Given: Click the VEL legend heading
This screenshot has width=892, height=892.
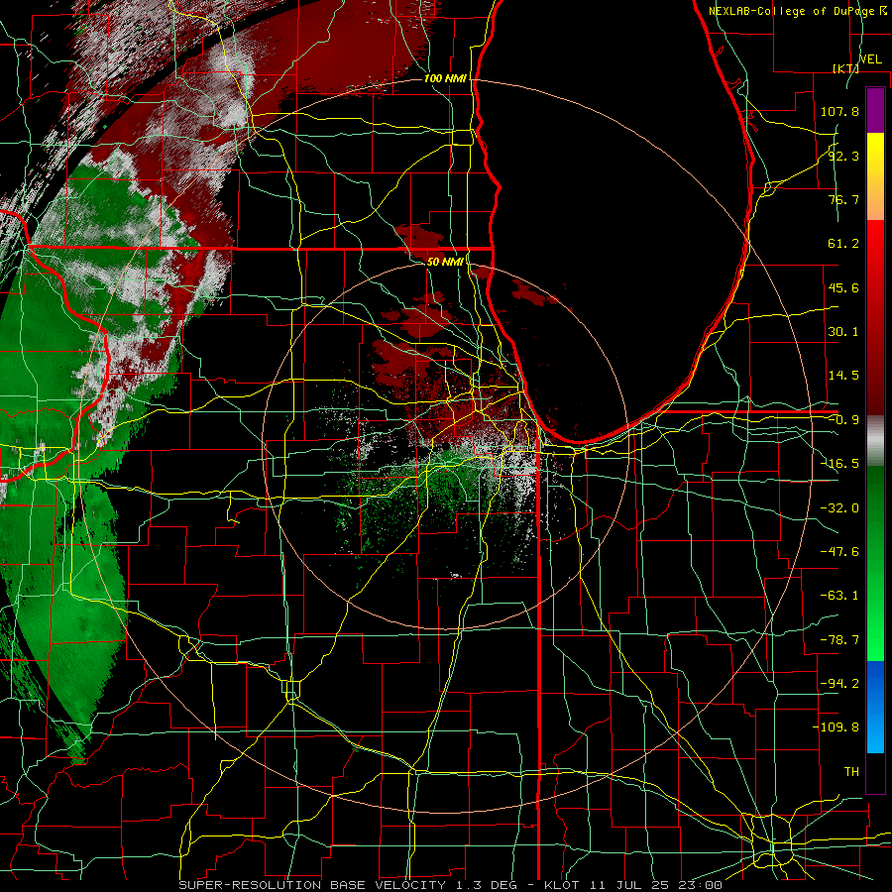Looking at the screenshot, I should pos(870,59).
